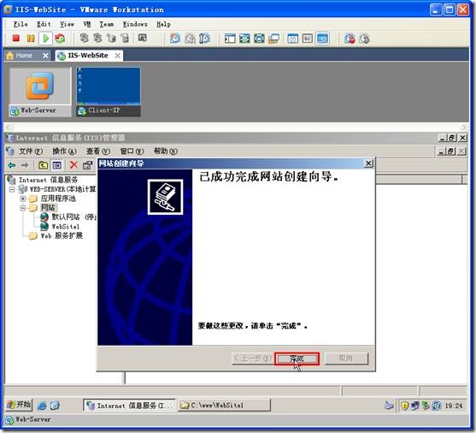This screenshot has width=476, height=433.
Task: Open the 查看(V) menu in IIS Manager
Action: 97,151
